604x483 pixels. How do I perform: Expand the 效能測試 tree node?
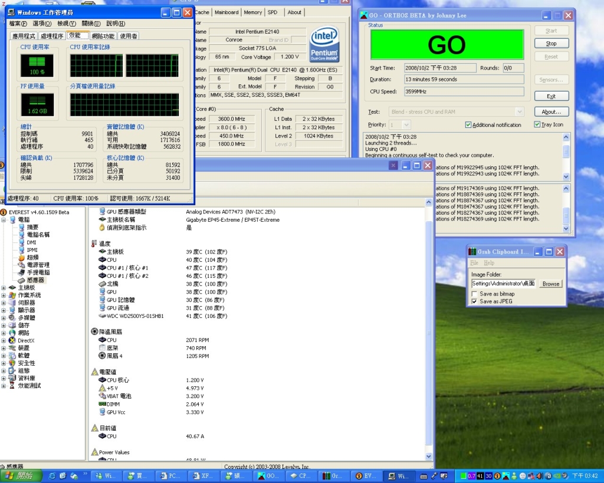point(4,386)
